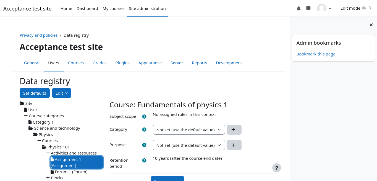The height and width of the screenshot is (181, 377).
Task: Switch to the Plugins tab
Action: click(x=122, y=63)
